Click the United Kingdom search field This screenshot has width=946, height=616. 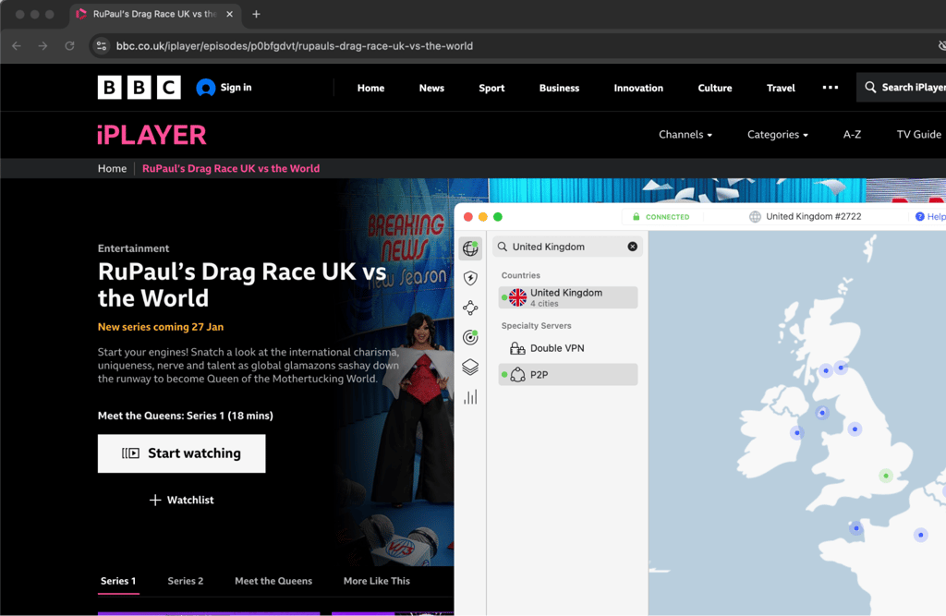pos(568,247)
